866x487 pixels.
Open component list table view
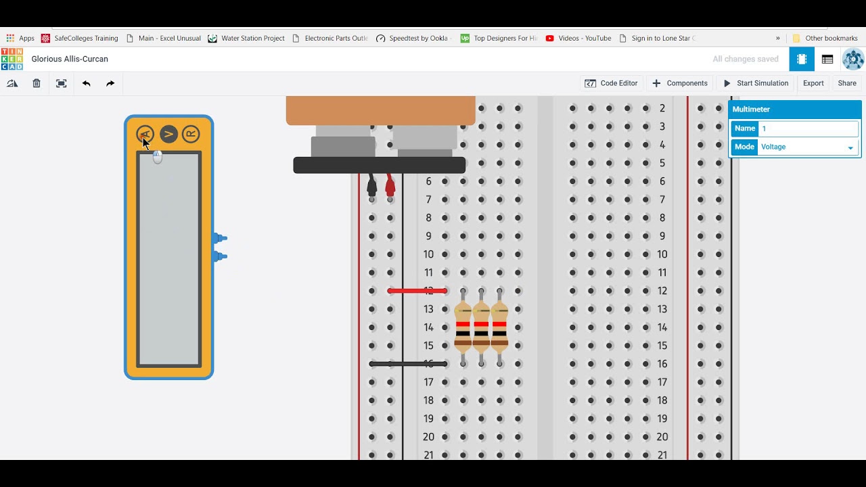coord(827,59)
